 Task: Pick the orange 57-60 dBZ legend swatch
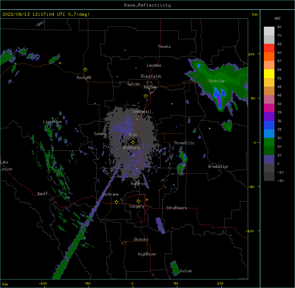click(269, 56)
